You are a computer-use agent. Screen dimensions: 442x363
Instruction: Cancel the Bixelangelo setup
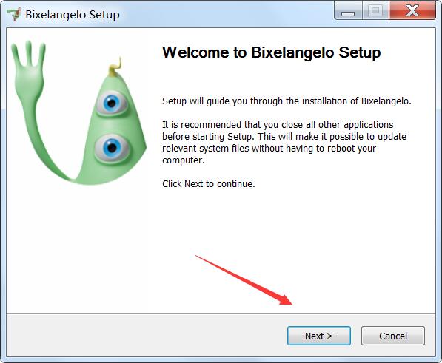point(393,336)
